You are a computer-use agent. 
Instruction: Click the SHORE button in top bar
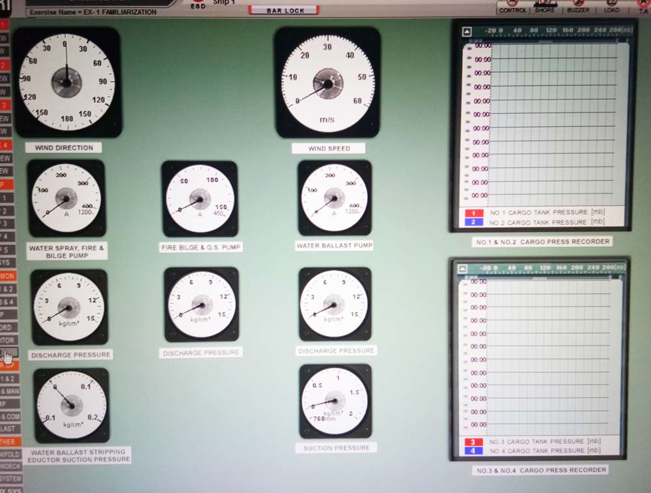[545, 8]
